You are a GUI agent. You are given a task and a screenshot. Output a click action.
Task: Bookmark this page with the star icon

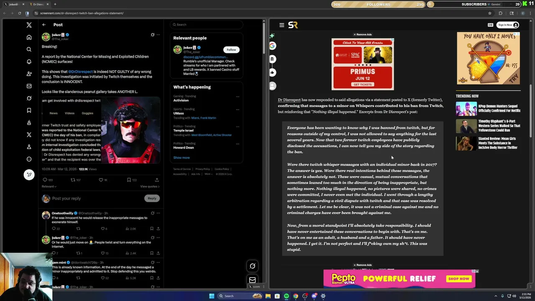(x=490, y=13)
